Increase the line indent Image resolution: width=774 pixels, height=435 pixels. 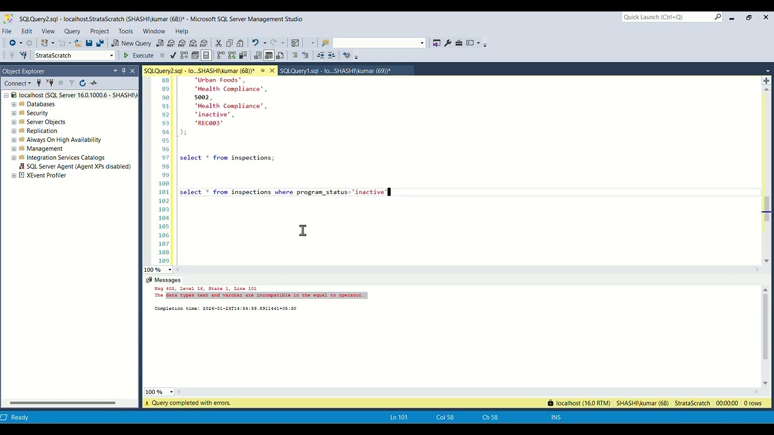[x=331, y=55]
